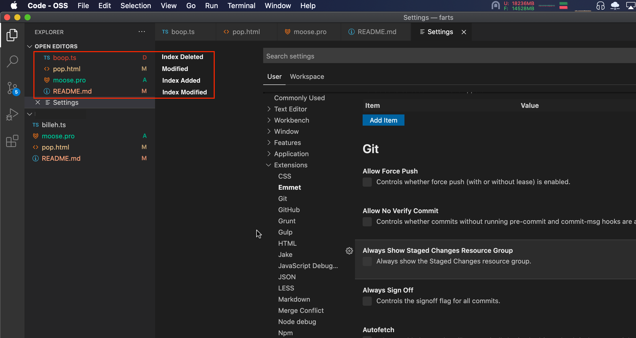Open the Terminal menu
This screenshot has width=636, height=338.
pyautogui.click(x=241, y=6)
